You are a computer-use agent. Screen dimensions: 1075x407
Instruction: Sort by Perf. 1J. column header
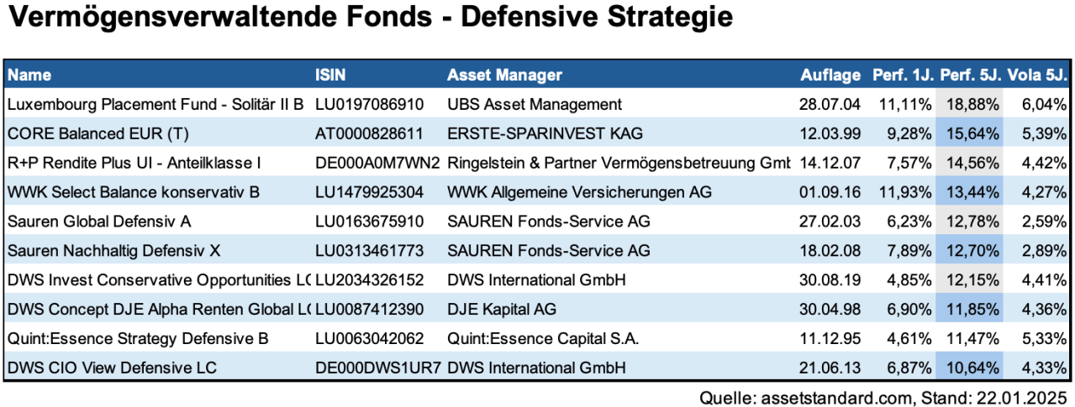click(903, 75)
